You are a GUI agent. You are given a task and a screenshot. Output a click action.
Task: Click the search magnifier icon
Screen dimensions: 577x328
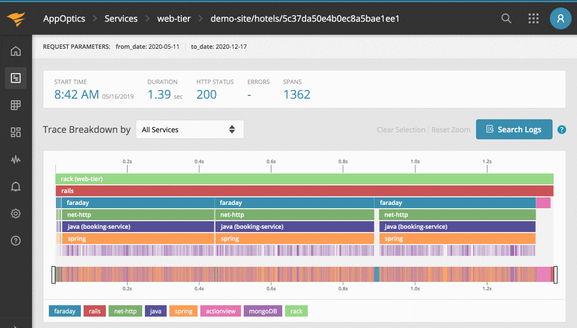pyautogui.click(x=506, y=18)
